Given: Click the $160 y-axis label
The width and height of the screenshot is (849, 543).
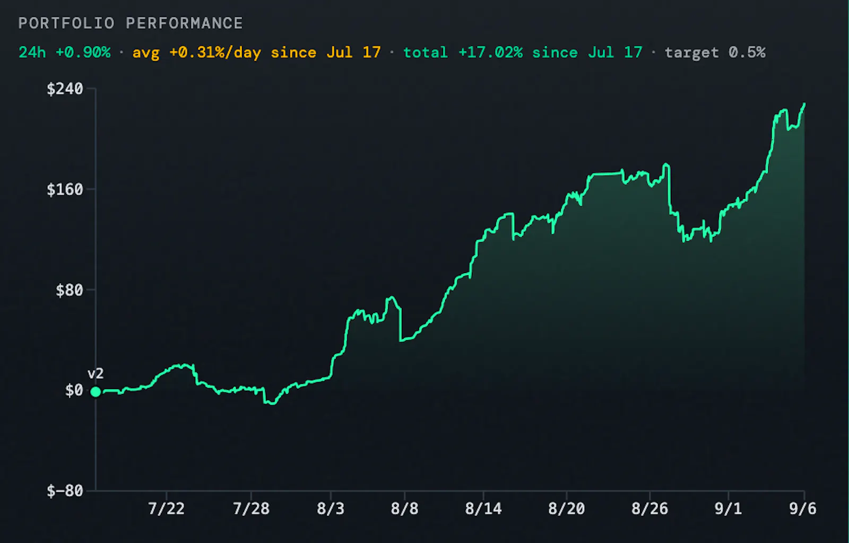Looking at the screenshot, I should coord(65,189).
